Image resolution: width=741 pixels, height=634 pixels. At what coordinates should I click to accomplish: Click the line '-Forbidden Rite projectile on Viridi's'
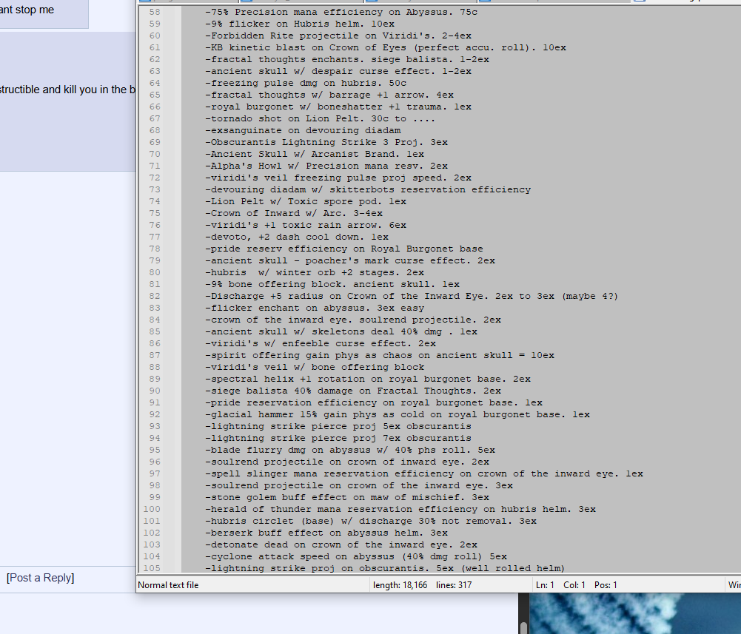click(x=338, y=36)
